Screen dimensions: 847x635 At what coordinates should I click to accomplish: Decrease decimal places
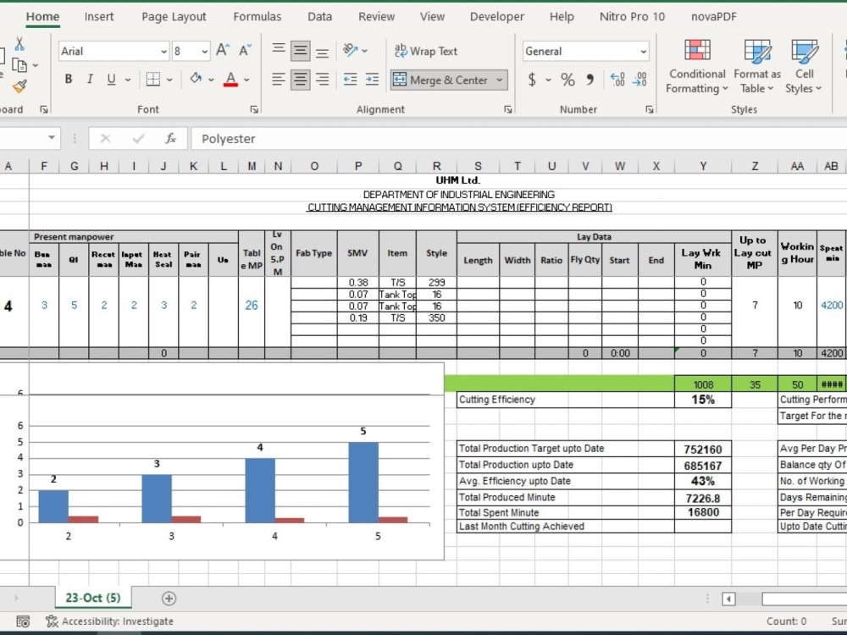[x=640, y=80]
